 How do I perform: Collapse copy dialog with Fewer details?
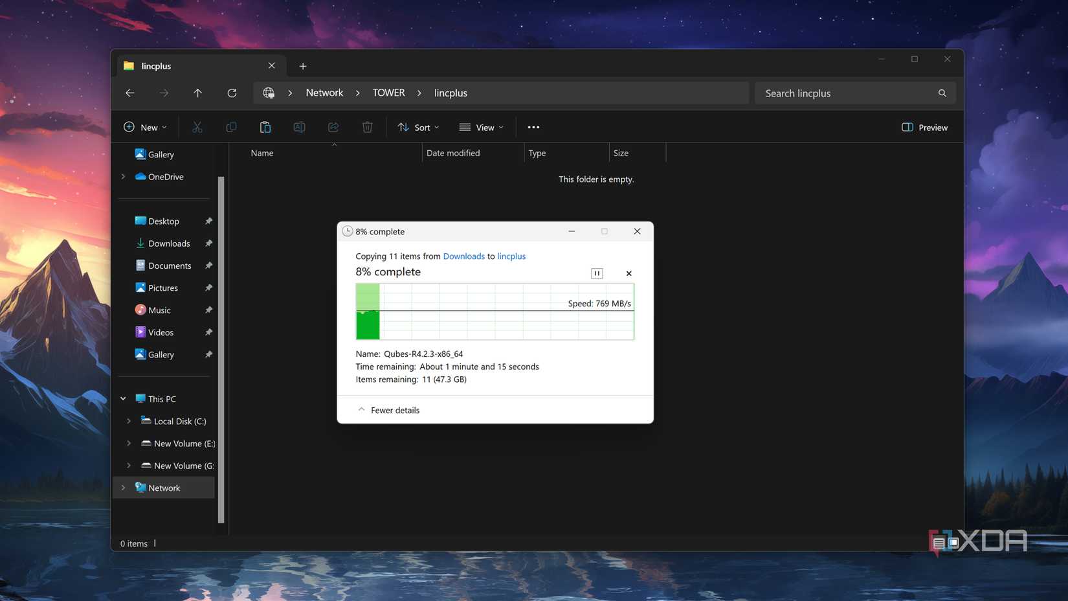[x=388, y=410]
